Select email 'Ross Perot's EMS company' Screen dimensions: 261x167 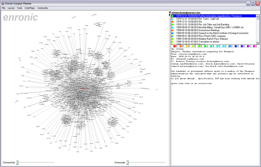coord(214,36)
